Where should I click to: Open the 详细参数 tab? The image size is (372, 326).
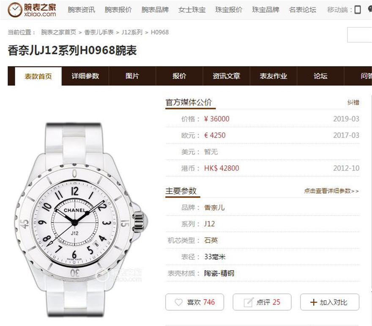point(85,76)
